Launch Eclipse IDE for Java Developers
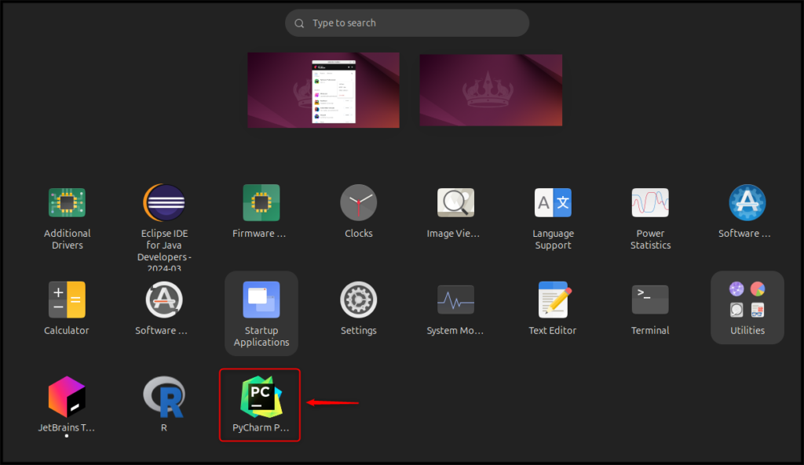Screen dimensions: 804x465 click(163, 202)
